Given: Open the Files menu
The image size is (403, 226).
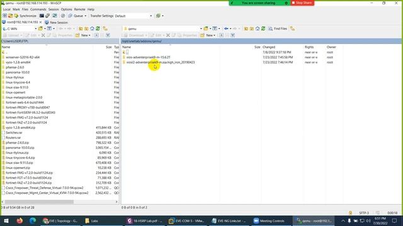Looking at the screenshot, I should coord(25,9).
